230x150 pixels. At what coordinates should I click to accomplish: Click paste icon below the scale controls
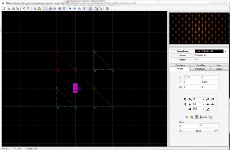[x=191, y=117]
